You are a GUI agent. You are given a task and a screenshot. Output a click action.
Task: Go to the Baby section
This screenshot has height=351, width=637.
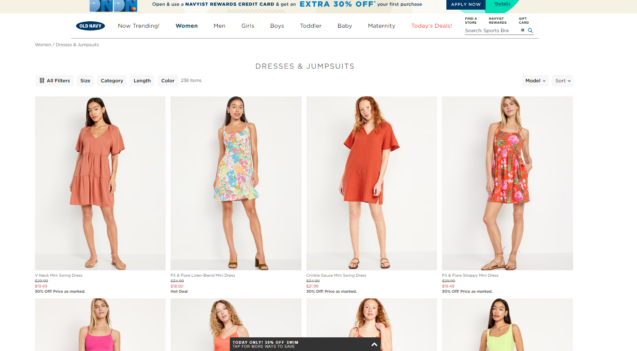(345, 26)
